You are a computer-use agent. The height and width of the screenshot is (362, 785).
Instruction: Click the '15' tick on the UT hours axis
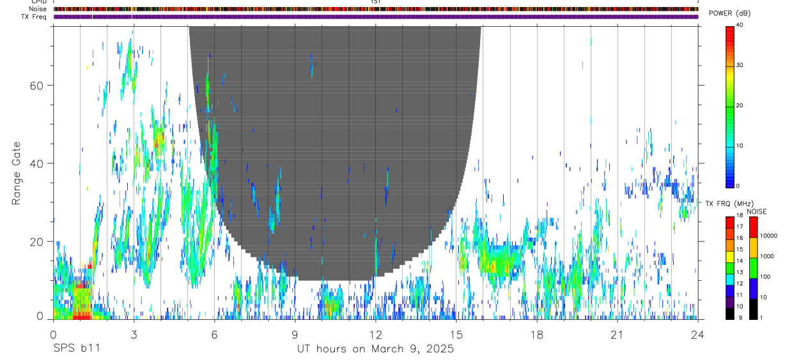point(456,335)
